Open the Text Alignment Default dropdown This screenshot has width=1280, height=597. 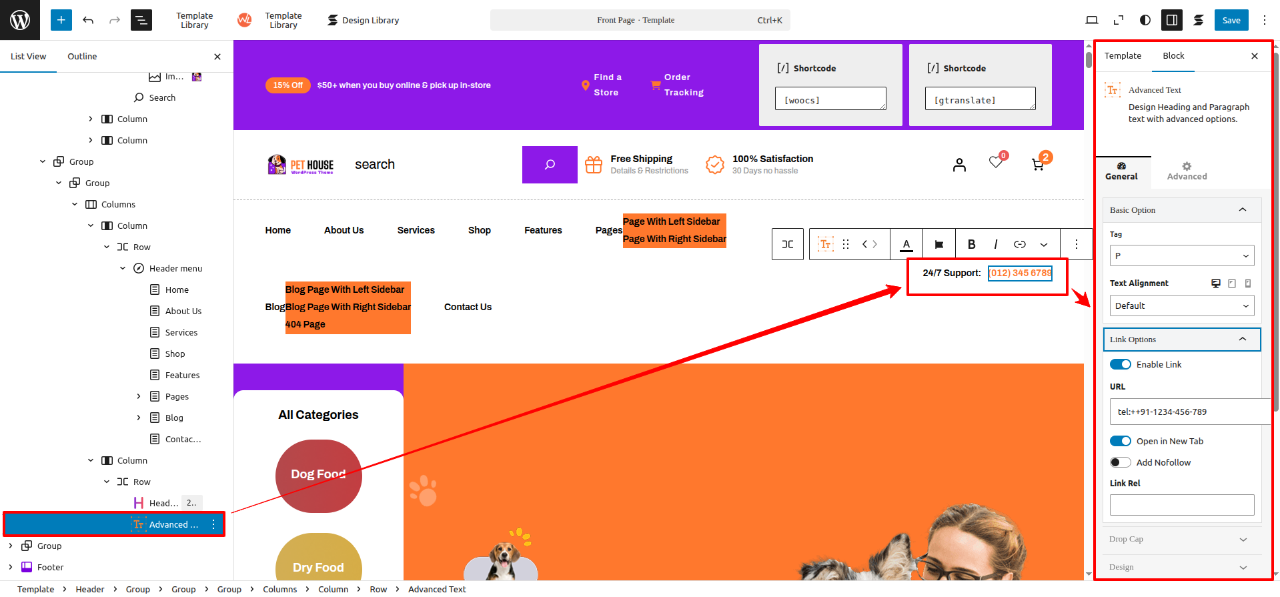[x=1181, y=306]
